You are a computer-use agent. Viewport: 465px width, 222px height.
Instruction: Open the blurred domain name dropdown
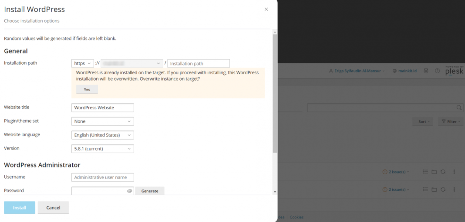point(132,63)
